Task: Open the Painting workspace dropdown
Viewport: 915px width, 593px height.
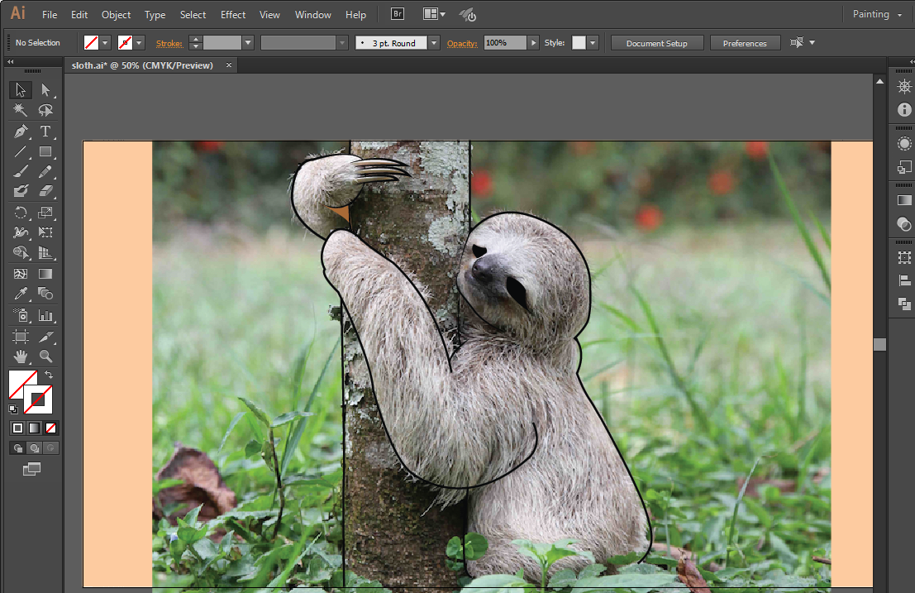Action: pyautogui.click(x=877, y=14)
